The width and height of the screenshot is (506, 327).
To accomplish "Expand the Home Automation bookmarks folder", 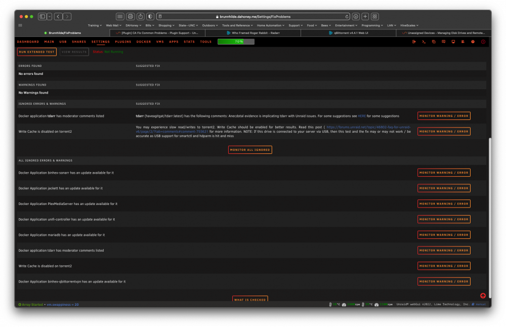I will point(270,25).
